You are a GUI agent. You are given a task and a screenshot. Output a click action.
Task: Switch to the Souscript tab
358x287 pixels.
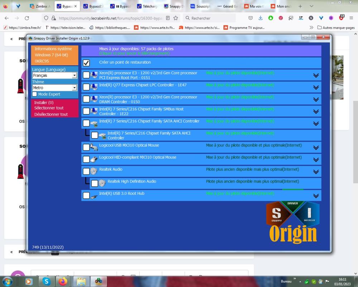click(x=201, y=6)
